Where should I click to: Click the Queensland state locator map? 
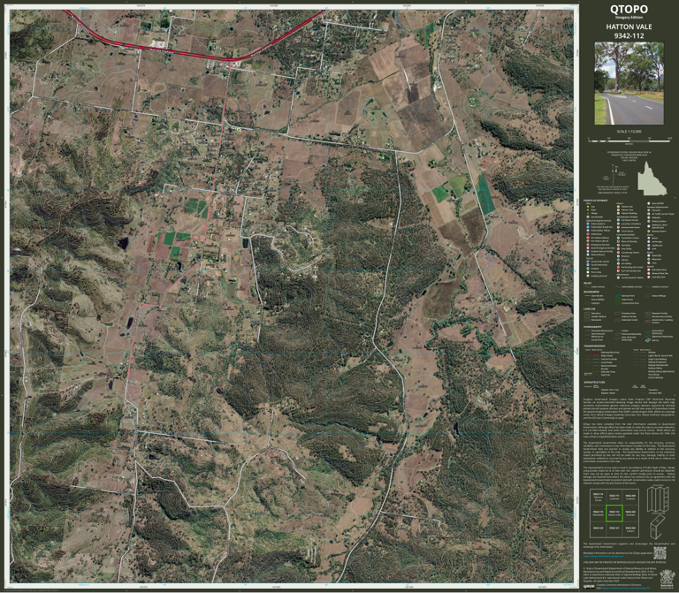point(652,179)
